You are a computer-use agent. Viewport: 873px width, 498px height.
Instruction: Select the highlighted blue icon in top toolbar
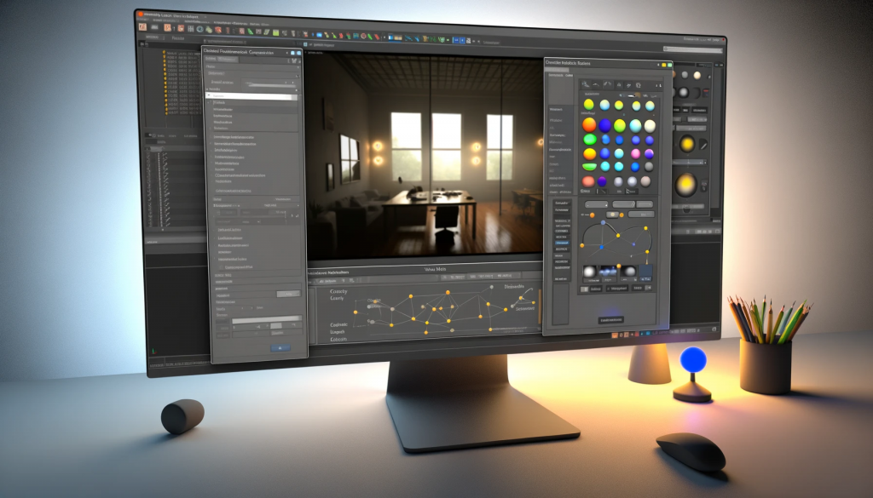pos(458,39)
